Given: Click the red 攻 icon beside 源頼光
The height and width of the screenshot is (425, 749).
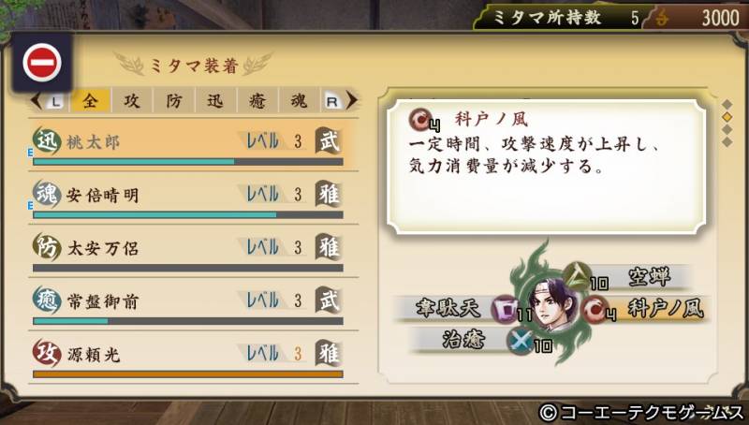Looking at the screenshot, I should pos(47,353).
